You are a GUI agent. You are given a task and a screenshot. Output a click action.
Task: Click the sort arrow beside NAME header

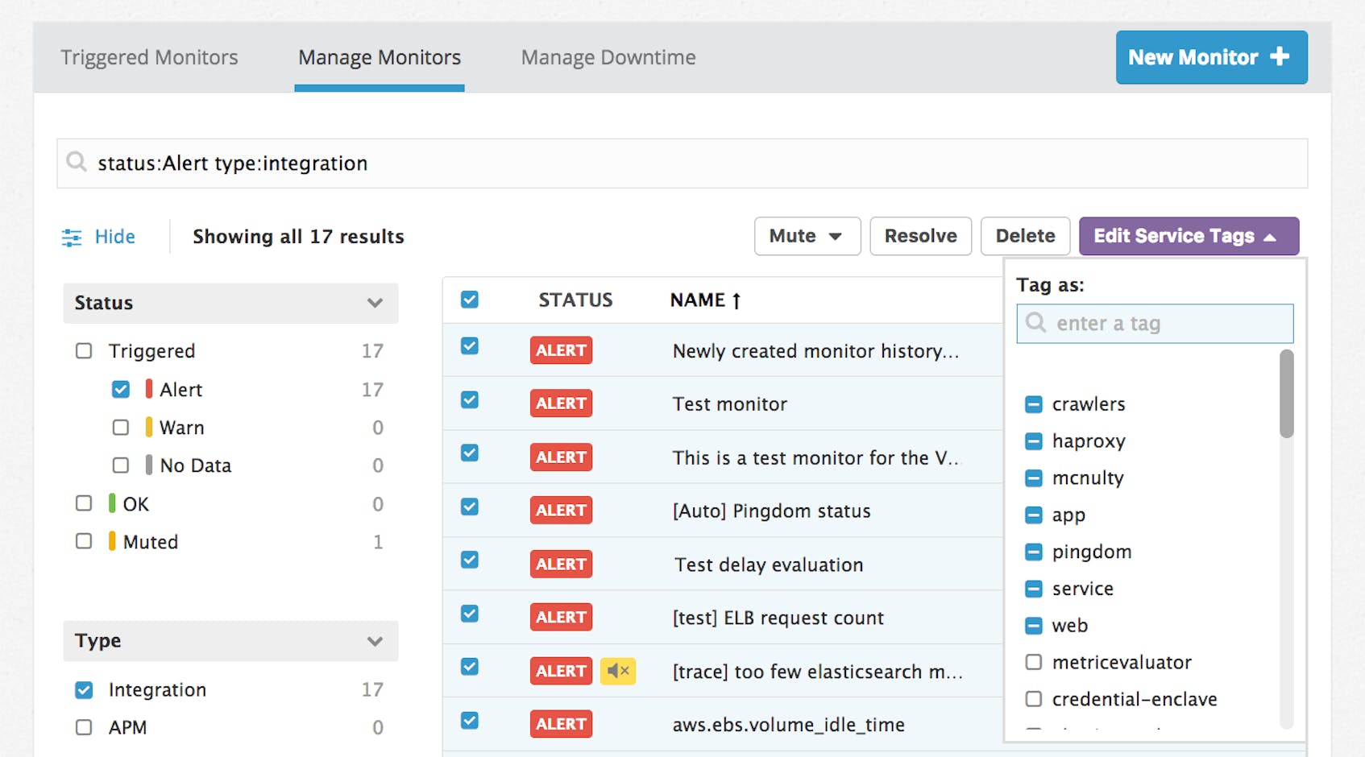(x=736, y=299)
